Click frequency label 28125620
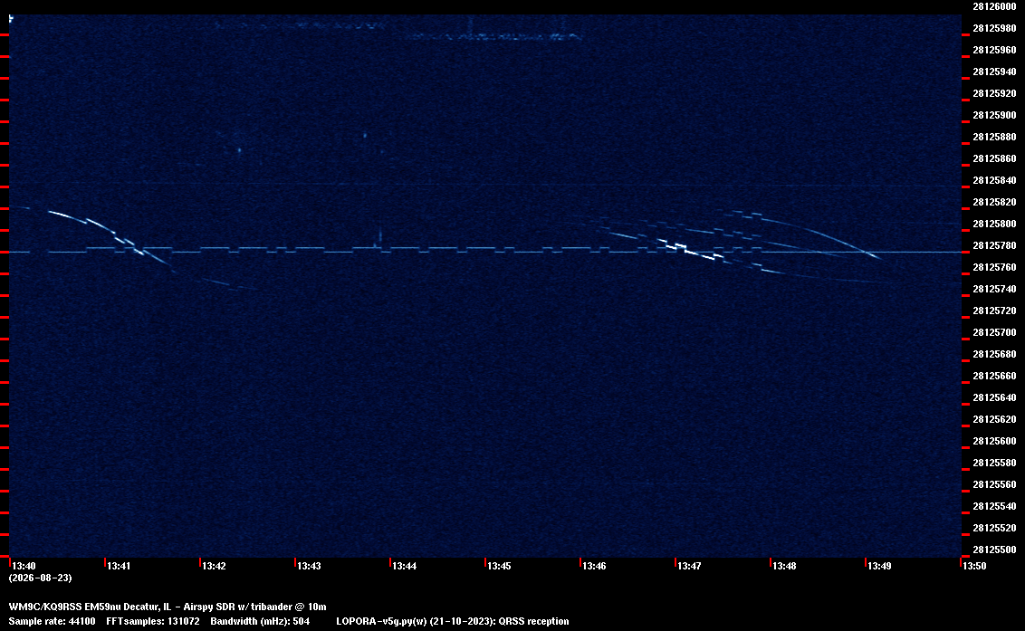The height and width of the screenshot is (631, 1025). tap(994, 419)
